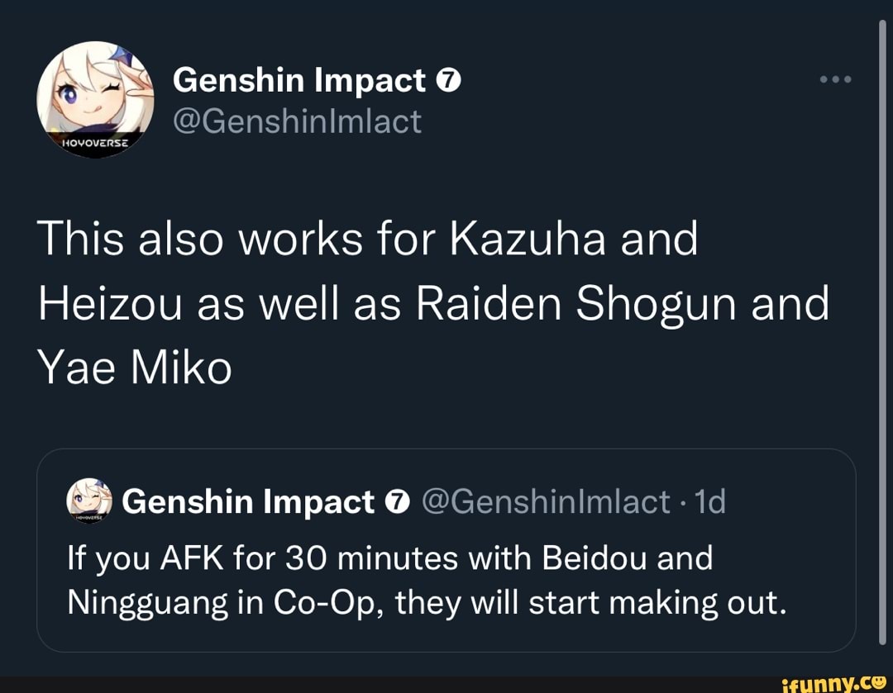The image size is (893, 693).
Task: Click the verified badge next to Genshin Impact
Action: click(449, 79)
